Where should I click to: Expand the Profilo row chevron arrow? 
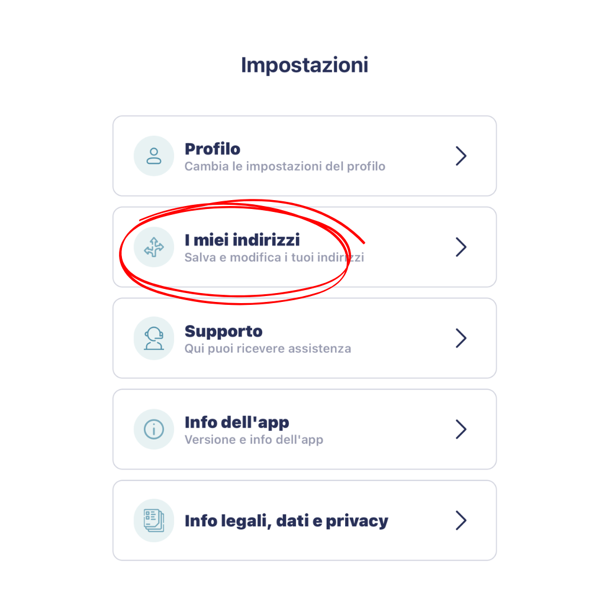pos(461,156)
